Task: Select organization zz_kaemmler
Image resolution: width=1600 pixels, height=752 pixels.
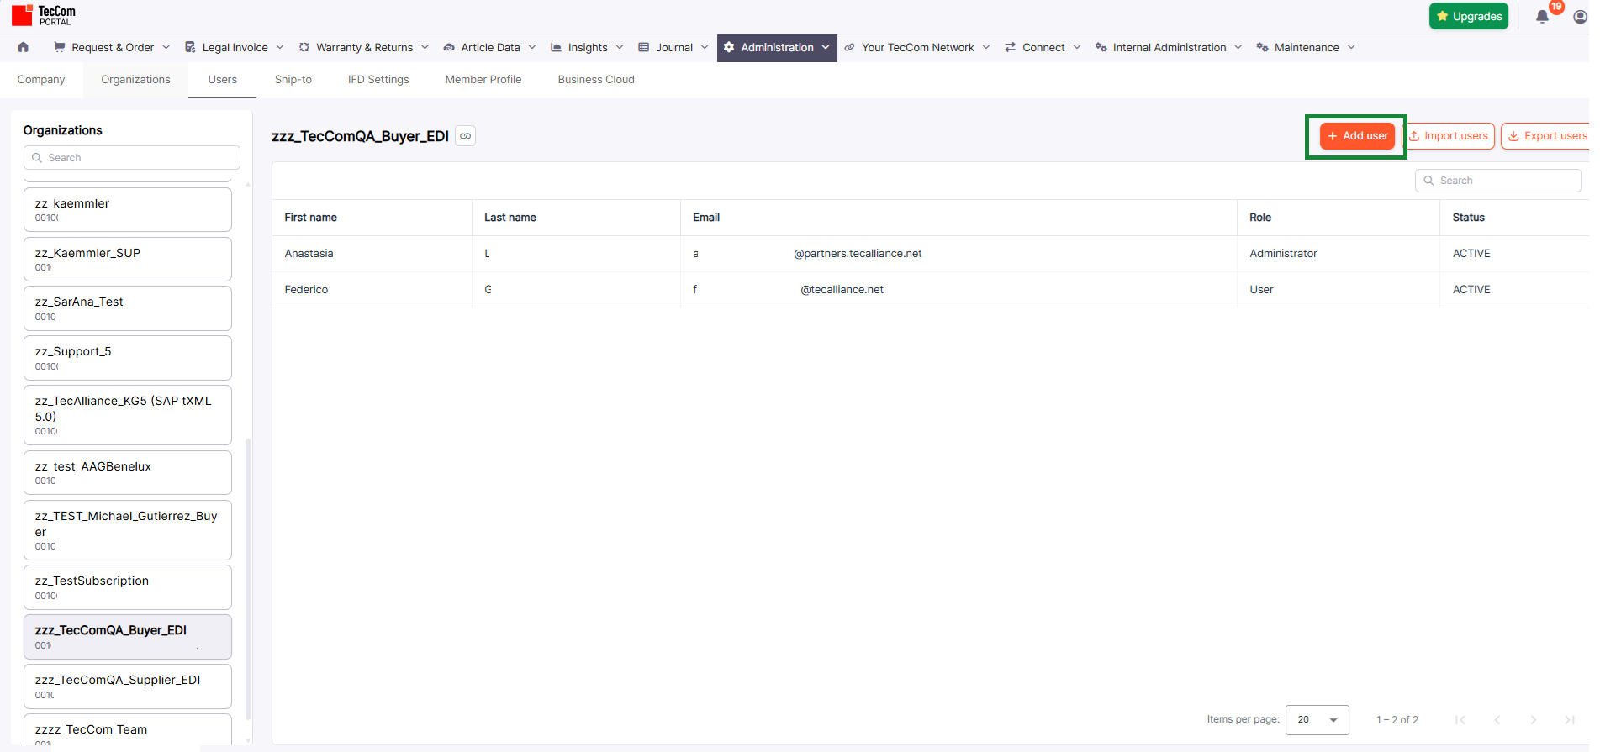Action: click(128, 209)
